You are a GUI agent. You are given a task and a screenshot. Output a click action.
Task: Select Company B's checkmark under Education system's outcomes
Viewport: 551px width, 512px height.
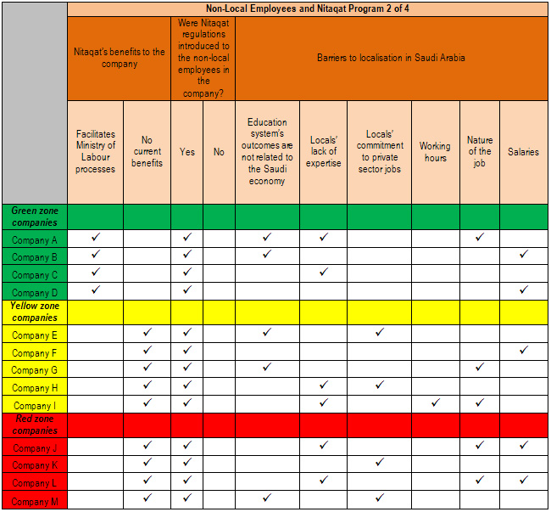click(267, 254)
